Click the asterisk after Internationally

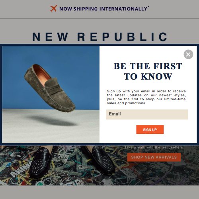(x=148, y=6)
